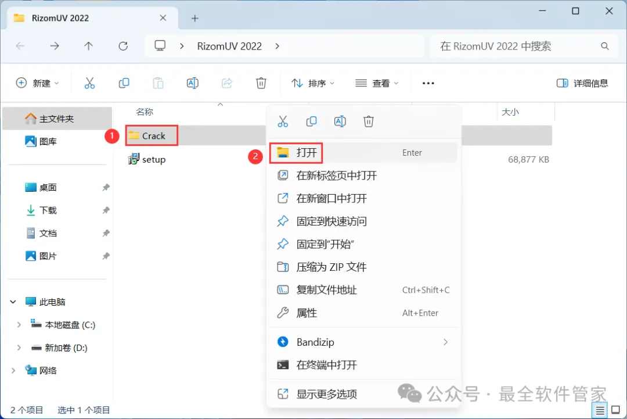Choose 属性 in the context menu

click(363, 313)
